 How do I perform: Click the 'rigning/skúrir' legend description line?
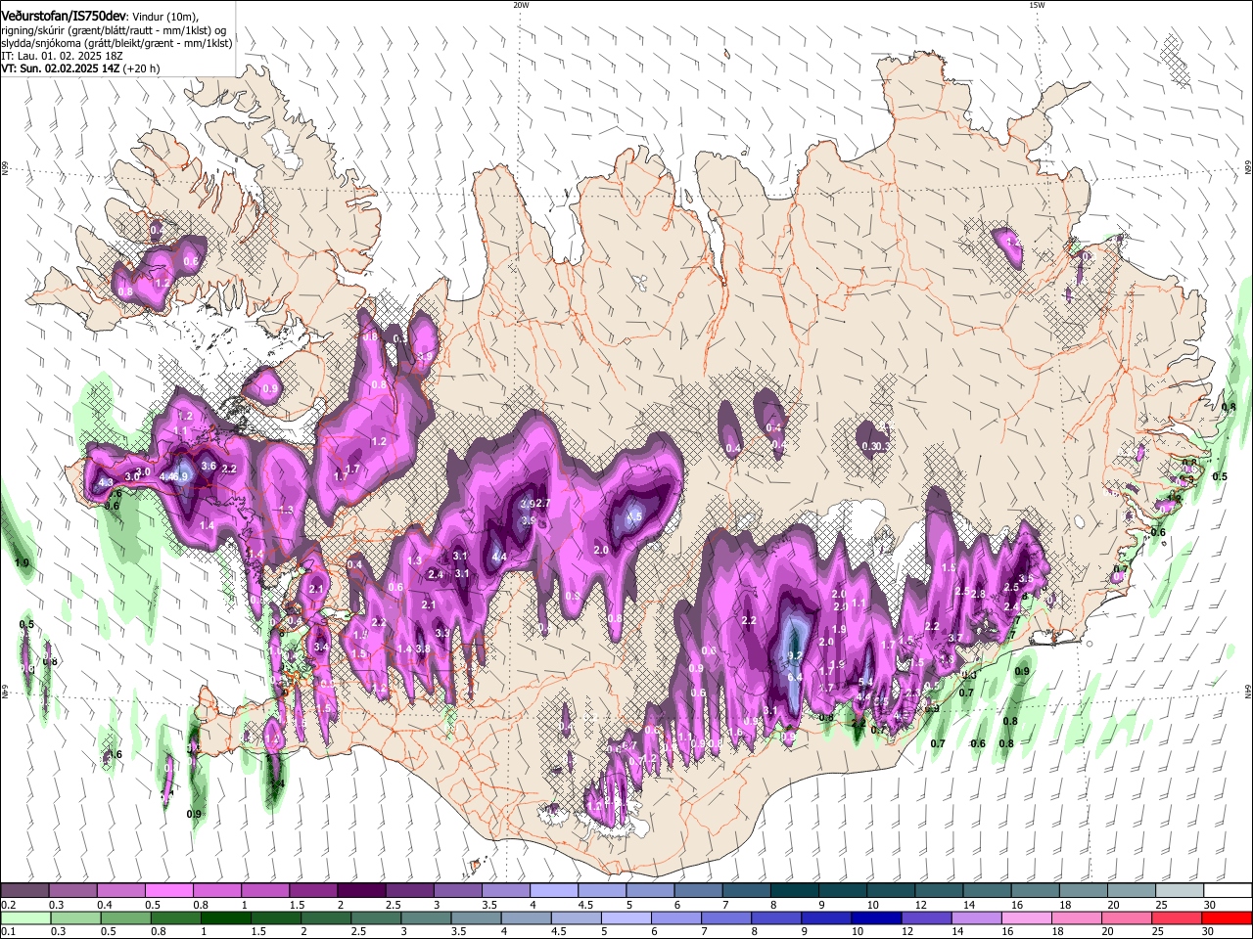click(116, 29)
